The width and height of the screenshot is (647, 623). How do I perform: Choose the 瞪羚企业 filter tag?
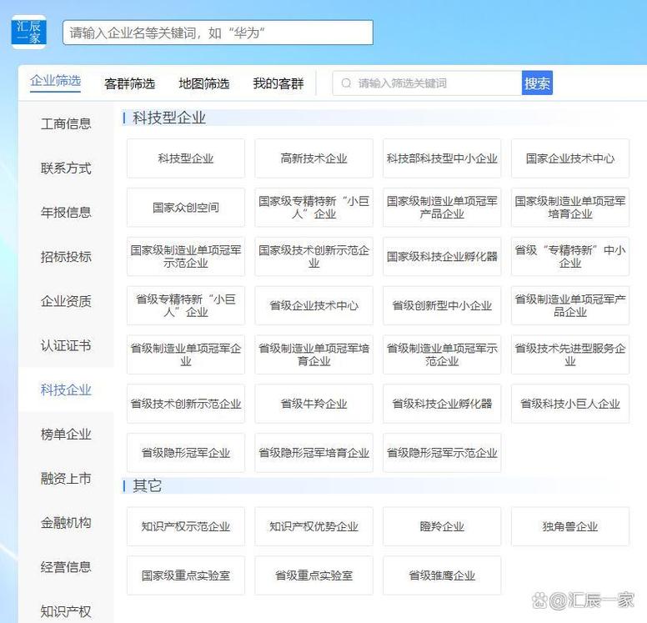point(442,526)
